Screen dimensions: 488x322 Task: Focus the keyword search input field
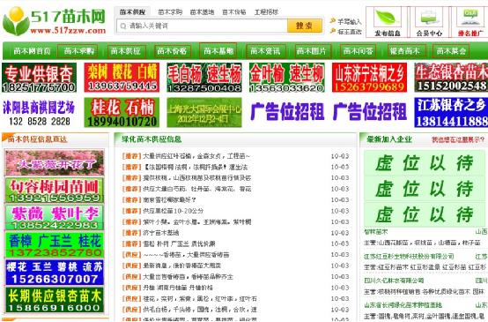[x=202, y=26]
